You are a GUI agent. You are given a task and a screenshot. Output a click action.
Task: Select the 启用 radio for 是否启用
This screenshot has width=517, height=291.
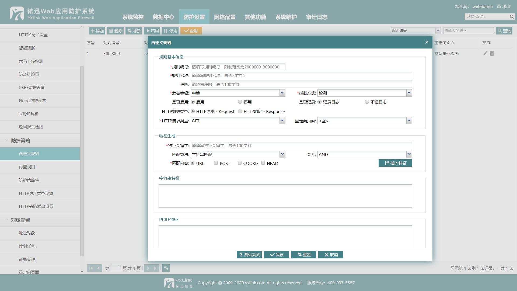(x=193, y=102)
